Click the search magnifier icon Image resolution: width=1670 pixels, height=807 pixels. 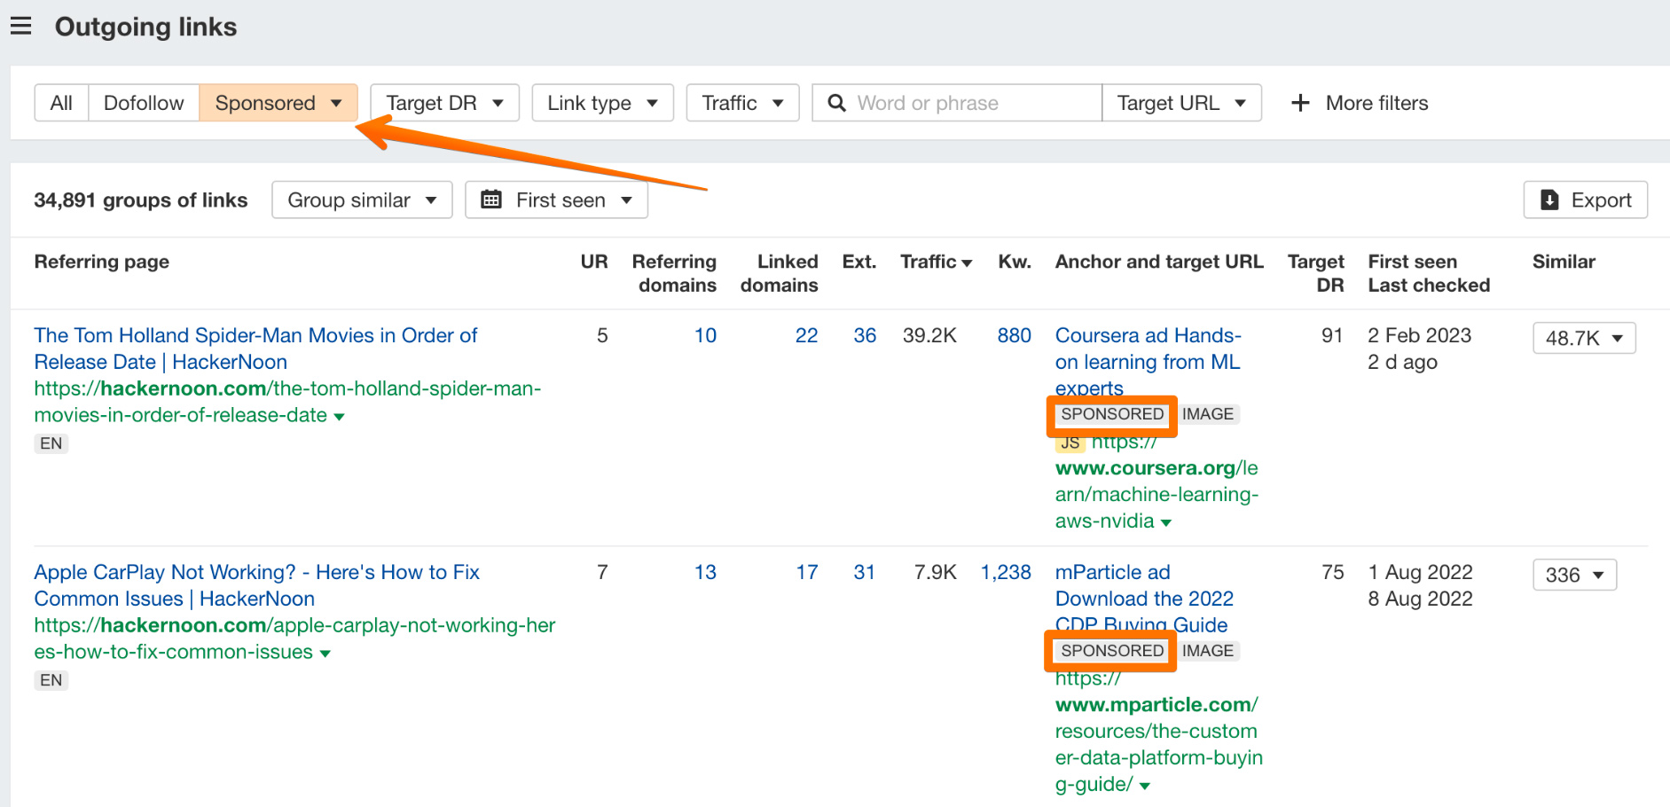tap(836, 103)
